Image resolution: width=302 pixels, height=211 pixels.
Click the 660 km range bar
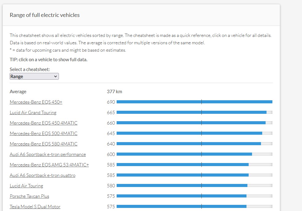pyautogui.click(x=194, y=123)
